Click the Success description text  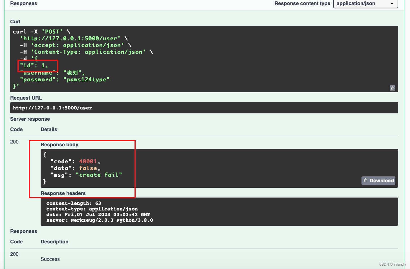pos(50,259)
